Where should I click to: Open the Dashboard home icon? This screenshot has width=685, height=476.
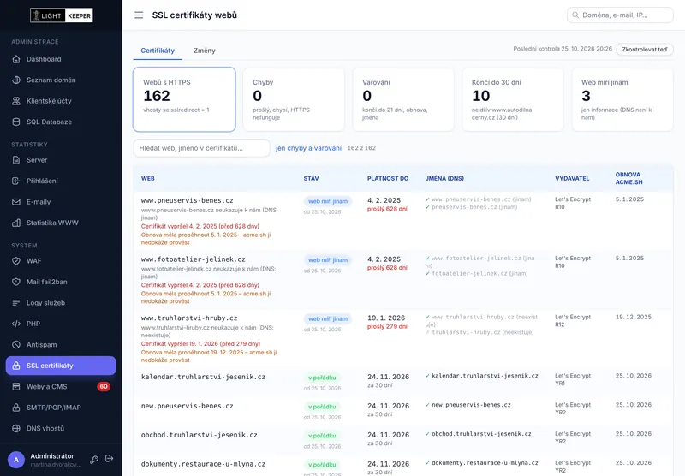[x=16, y=59]
